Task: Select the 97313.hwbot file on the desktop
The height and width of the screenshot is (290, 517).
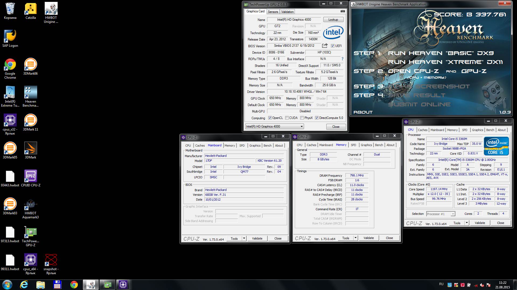Action: tap(10, 234)
